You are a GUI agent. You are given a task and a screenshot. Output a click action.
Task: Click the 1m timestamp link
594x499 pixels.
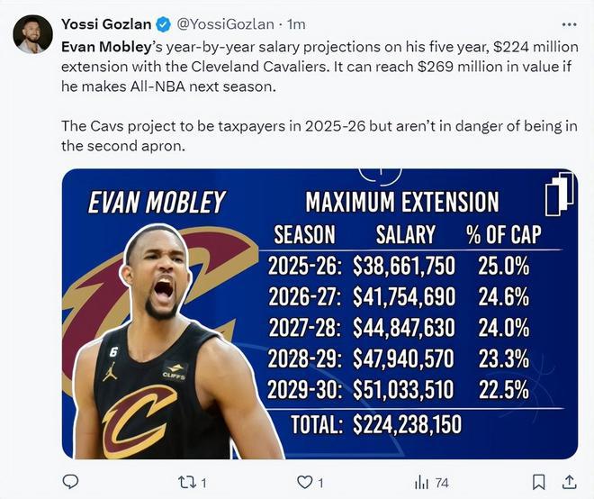(x=296, y=24)
